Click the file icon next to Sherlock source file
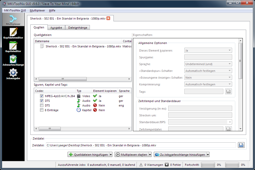This screenshot has width=255, height=170. pos(42,46)
